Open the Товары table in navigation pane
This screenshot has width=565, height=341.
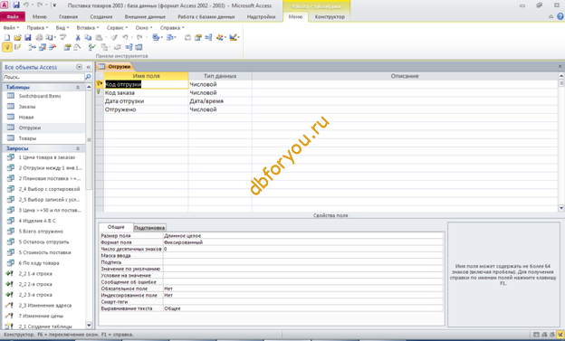pos(27,138)
